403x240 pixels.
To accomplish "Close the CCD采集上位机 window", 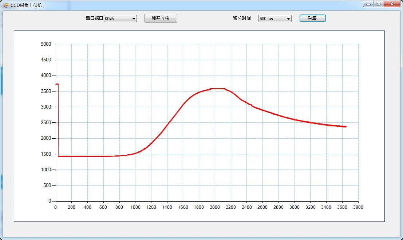I will pos(392,4).
